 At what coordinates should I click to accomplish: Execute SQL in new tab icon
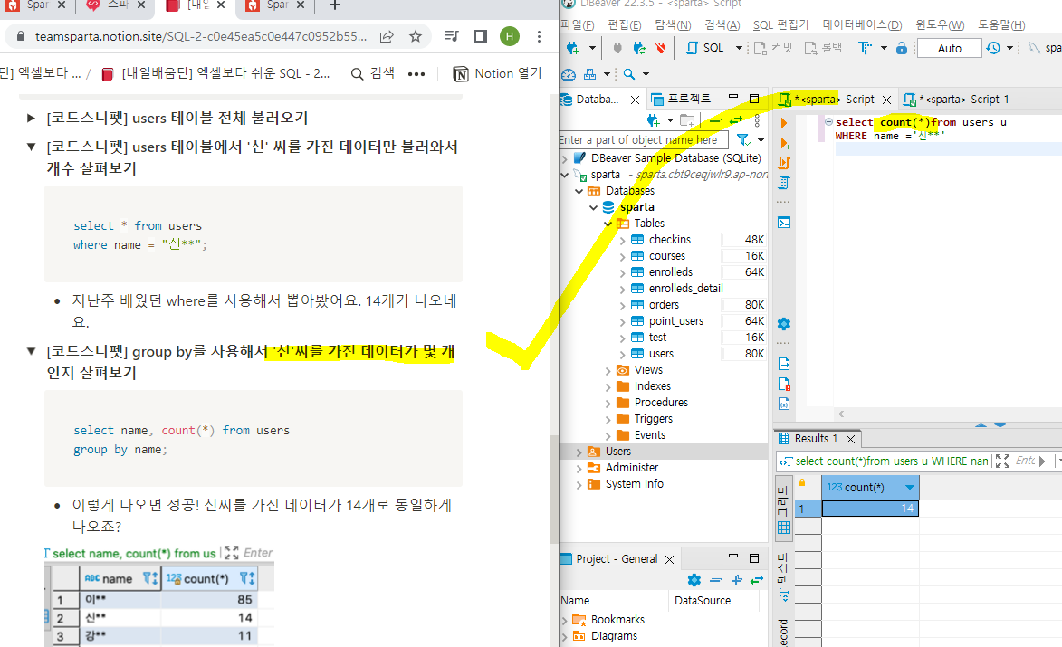click(784, 143)
